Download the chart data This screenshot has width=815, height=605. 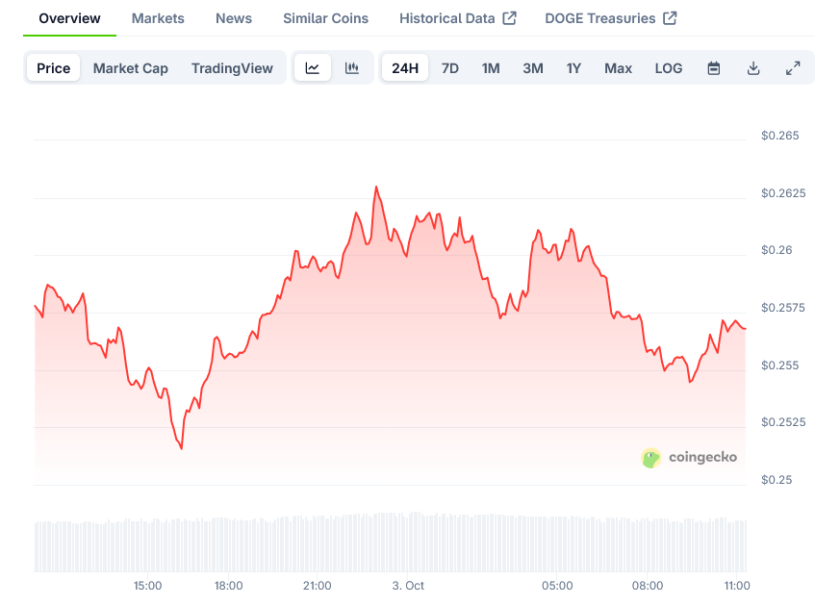(x=753, y=68)
